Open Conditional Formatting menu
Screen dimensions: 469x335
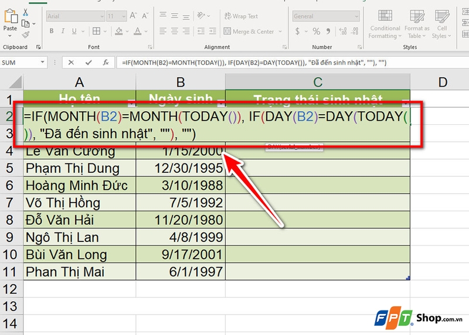point(385,24)
